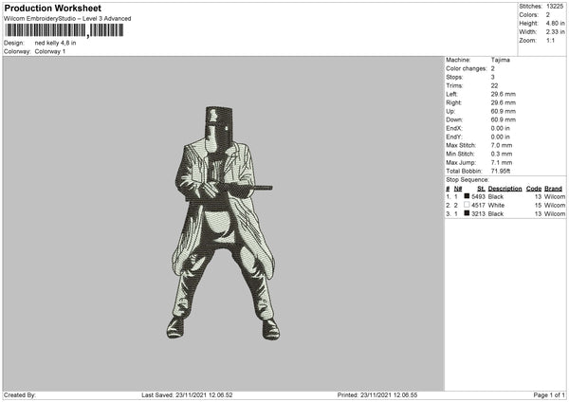Viewport: 569px width, 402px height.
Task: Click the black swatch in stop 1
Action: [x=467, y=196]
